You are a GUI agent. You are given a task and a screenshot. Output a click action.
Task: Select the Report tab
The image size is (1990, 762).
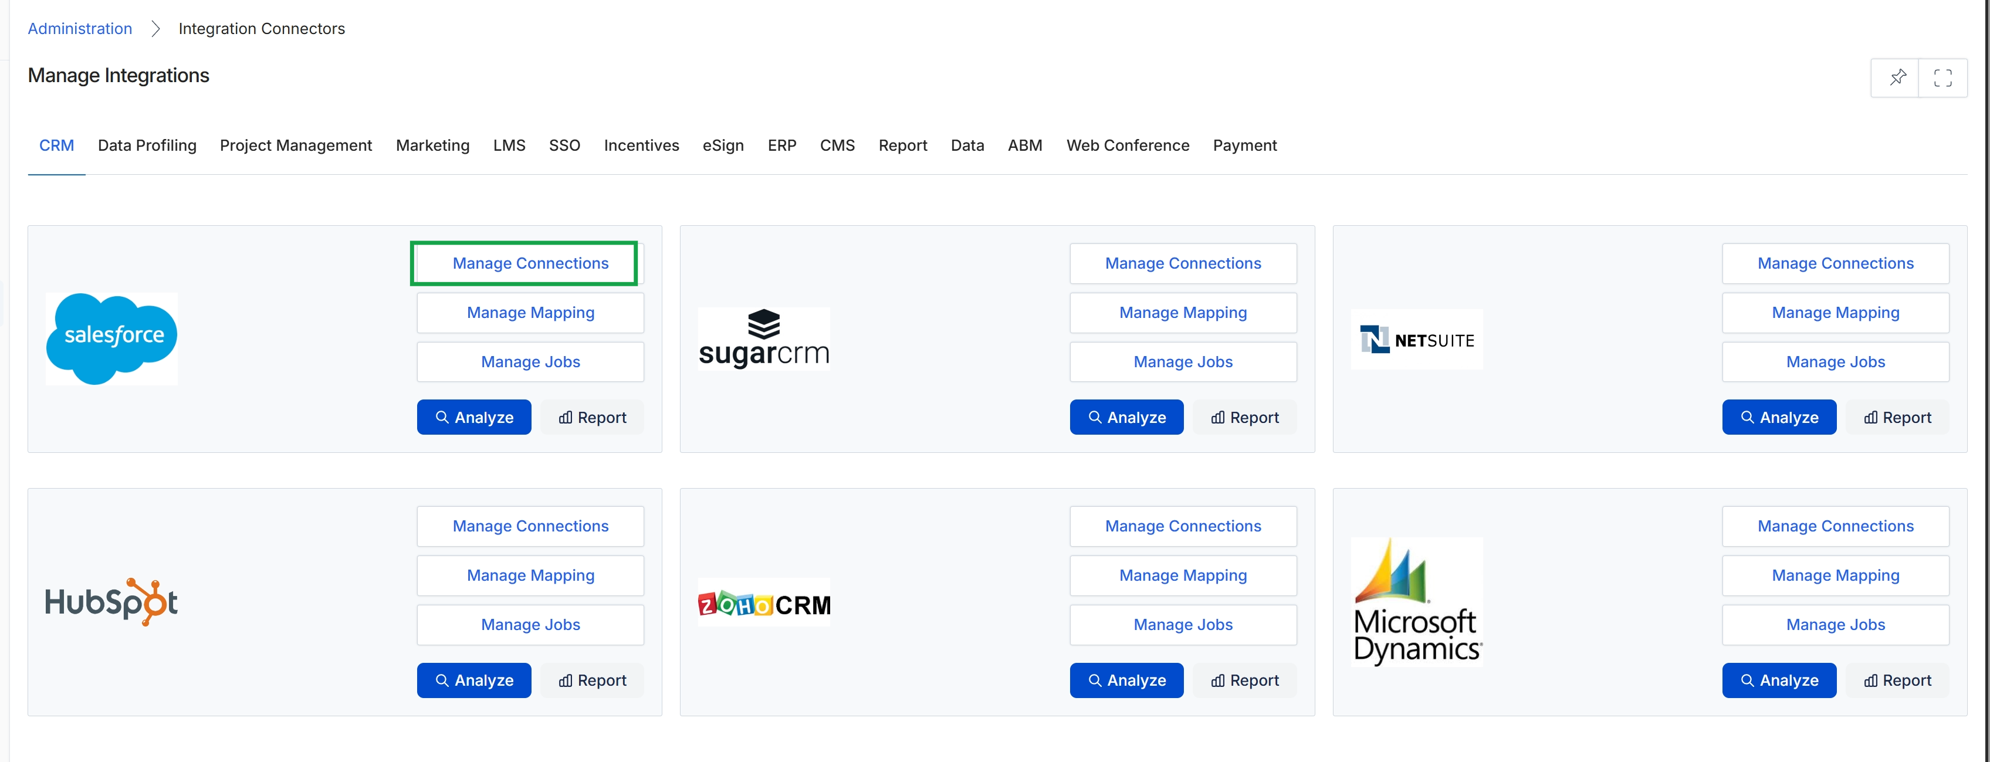pos(902,145)
